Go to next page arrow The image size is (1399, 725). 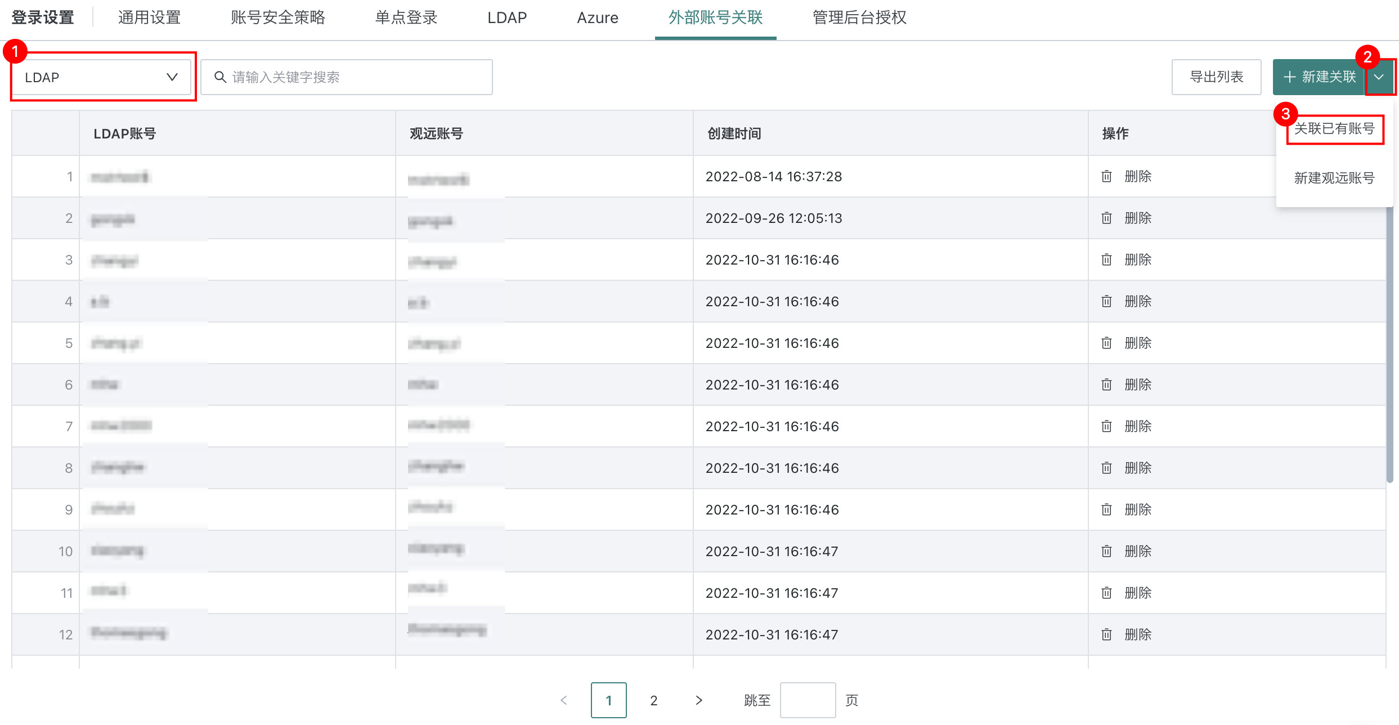pyautogui.click(x=698, y=700)
